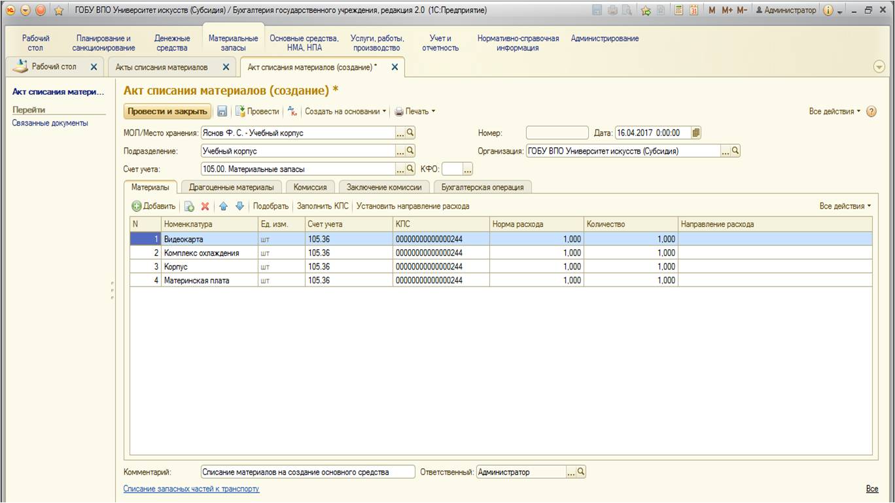Open the Связанные документы link
Screen dimensions: 895x503
click(50, 123)
